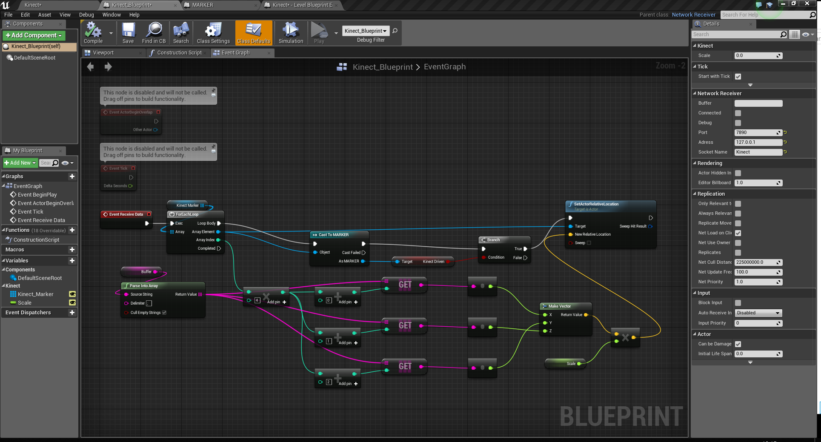Select DefaultSceneRoot in Components panel
This screenshot has width=821, height=442.
click(34, 58)
